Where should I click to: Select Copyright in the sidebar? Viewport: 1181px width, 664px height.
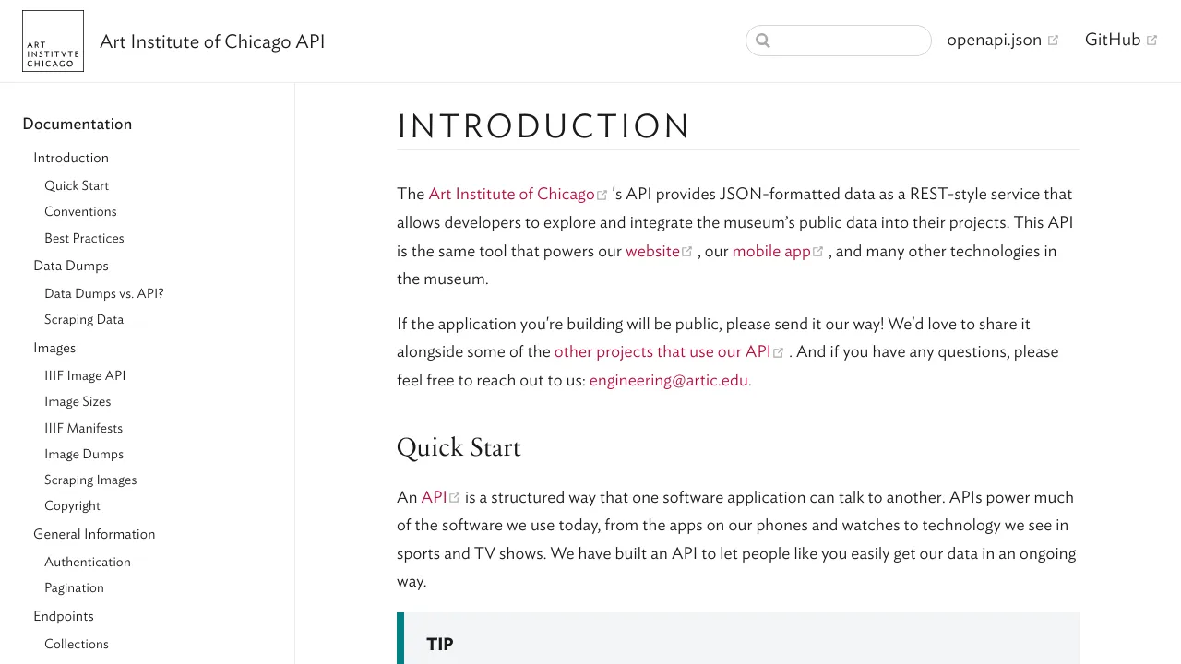[x=72, y=505]
